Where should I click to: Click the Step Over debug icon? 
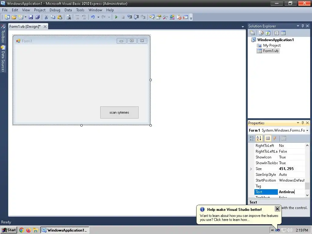136,17
